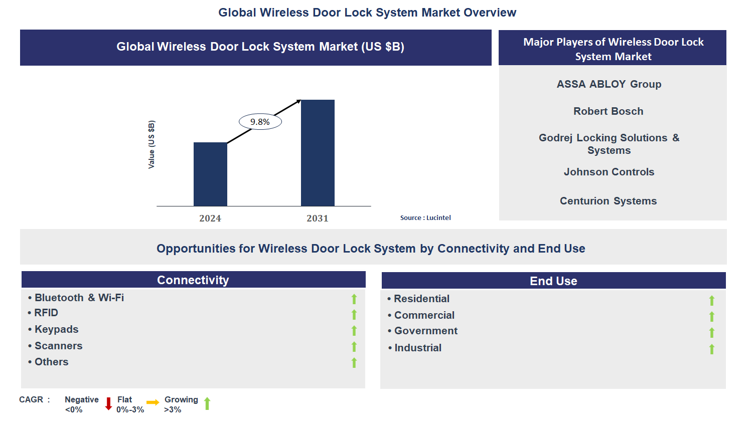Image resolution: width=755 pixels, height=443 pixels.
Task: Click the up arrow next to Industrial
Action: 711,349
